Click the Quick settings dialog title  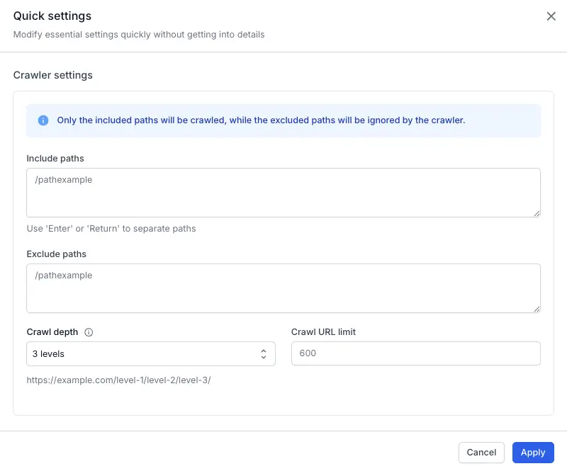52,16
